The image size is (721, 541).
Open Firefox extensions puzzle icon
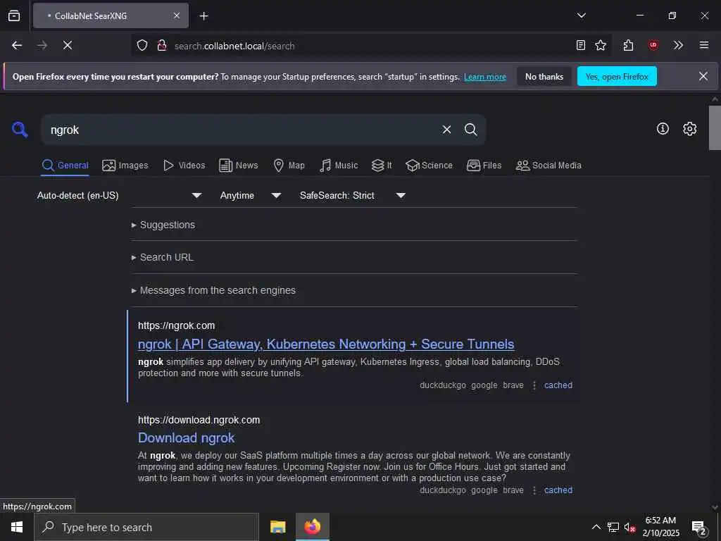628,45
